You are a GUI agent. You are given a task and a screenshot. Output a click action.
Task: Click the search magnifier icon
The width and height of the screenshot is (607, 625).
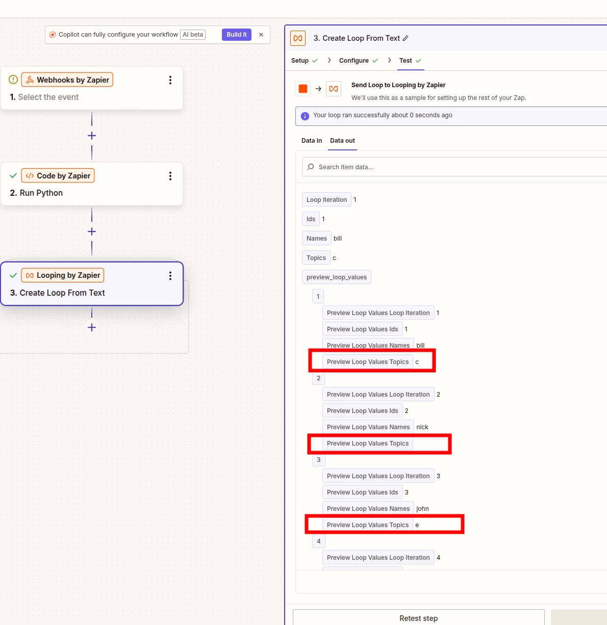click(x=311, y=167)
